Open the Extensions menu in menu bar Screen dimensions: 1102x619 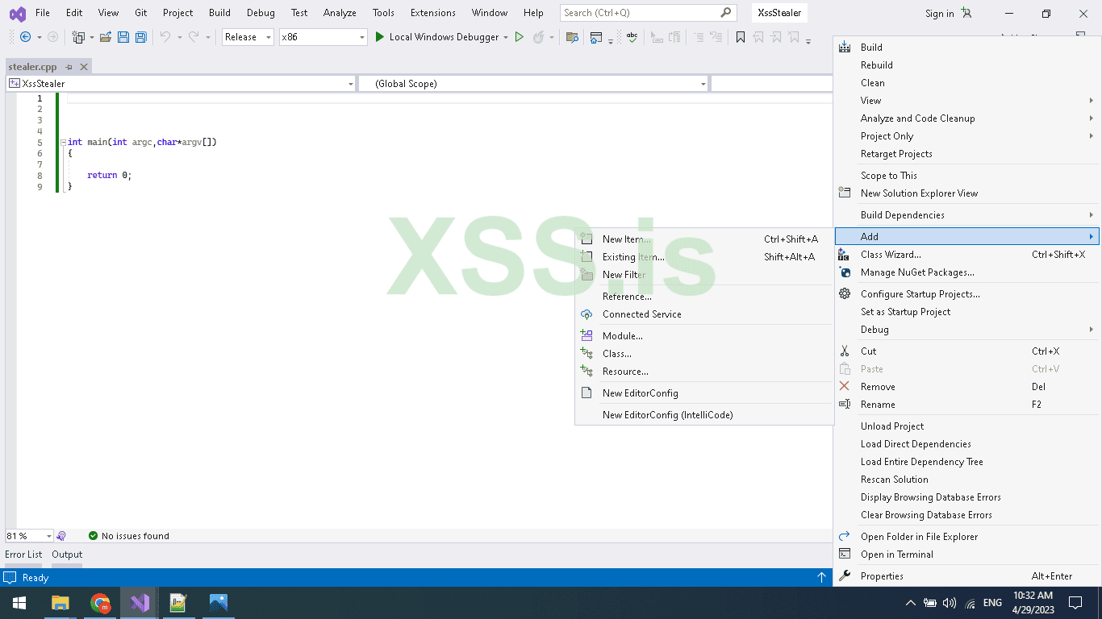[x=432, y=13]
